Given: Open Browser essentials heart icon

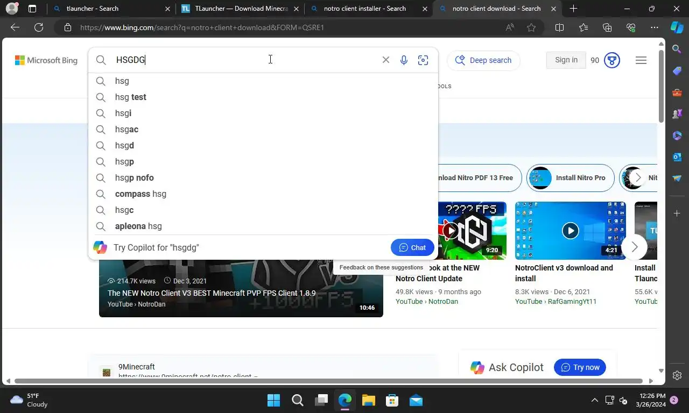Looking at the screenshot, I should click(631, 27).
